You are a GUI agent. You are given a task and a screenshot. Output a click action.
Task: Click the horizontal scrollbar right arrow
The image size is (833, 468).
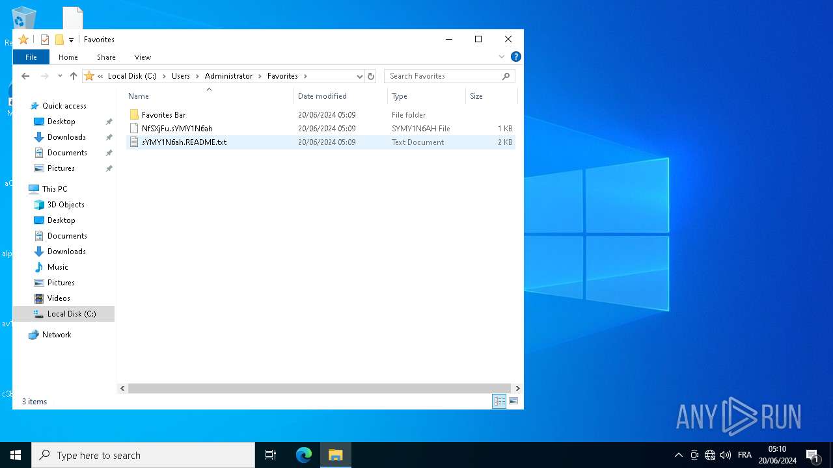518,389
